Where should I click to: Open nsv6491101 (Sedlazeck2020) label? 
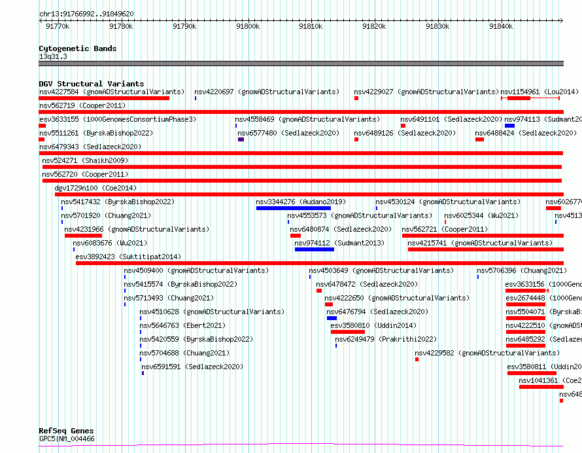(451, 119)
